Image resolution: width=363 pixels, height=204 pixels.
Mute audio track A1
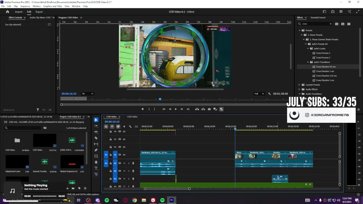(124, 163)
